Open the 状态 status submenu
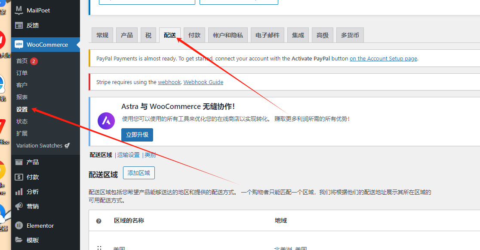 22,121
